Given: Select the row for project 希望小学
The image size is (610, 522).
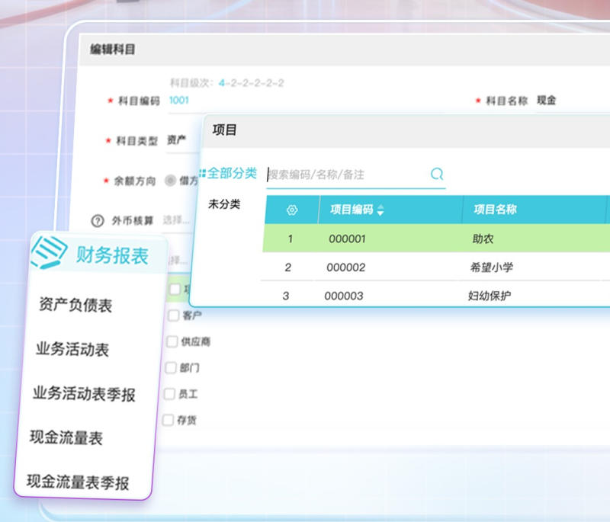Looking at the screenshot, I should 435,267.
